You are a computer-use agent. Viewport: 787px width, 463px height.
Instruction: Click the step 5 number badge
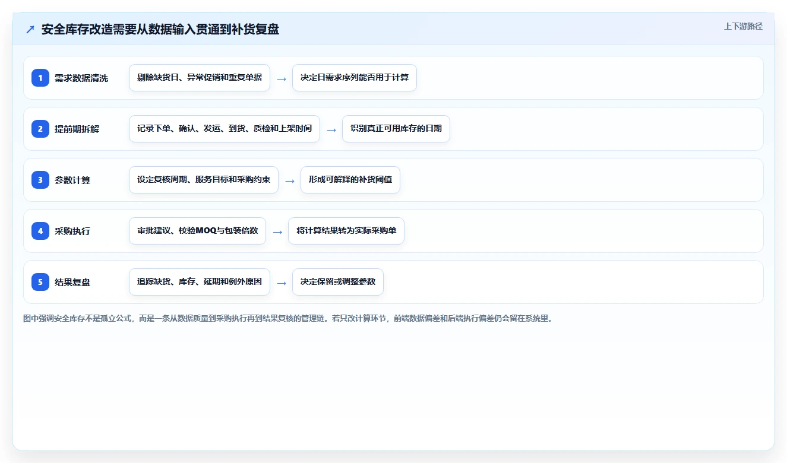[40, 282]
